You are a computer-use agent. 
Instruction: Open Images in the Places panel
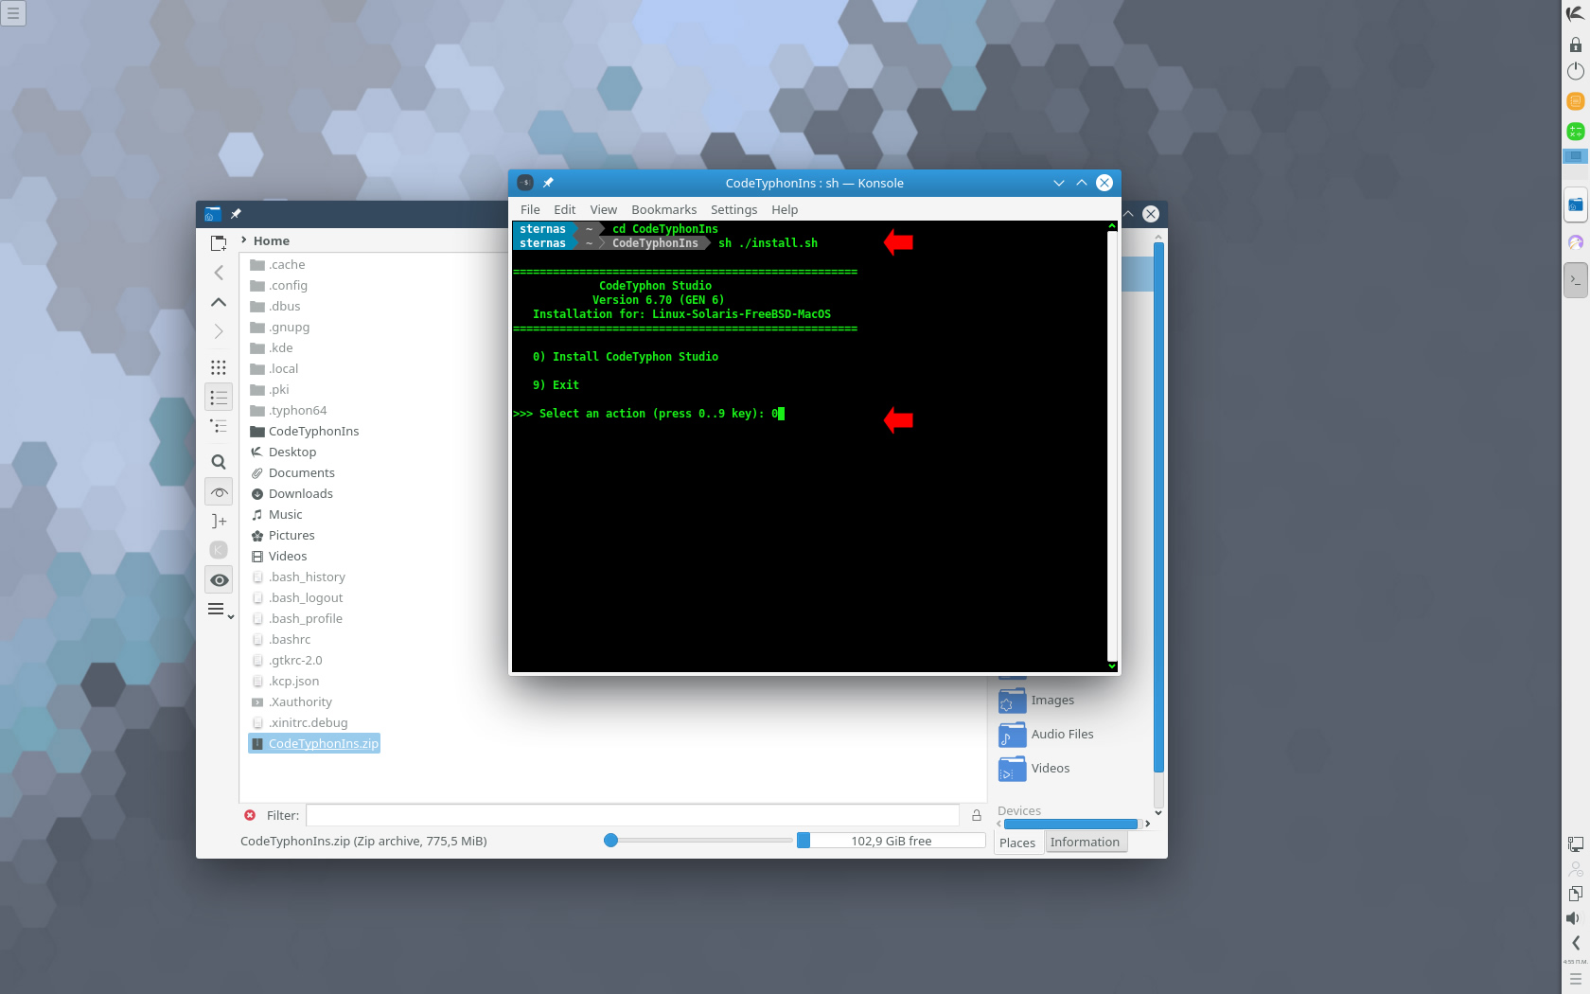(x=1036, y=701)
